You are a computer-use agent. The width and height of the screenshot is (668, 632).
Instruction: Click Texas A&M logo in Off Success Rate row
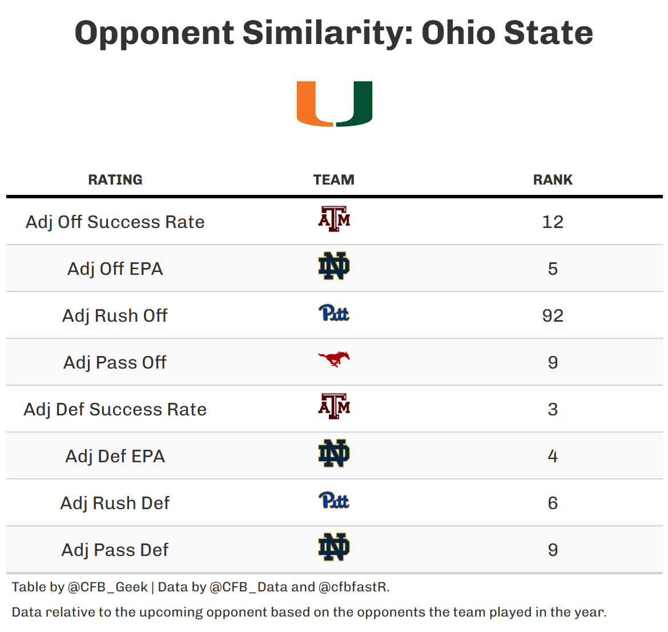tap(334, 219)
